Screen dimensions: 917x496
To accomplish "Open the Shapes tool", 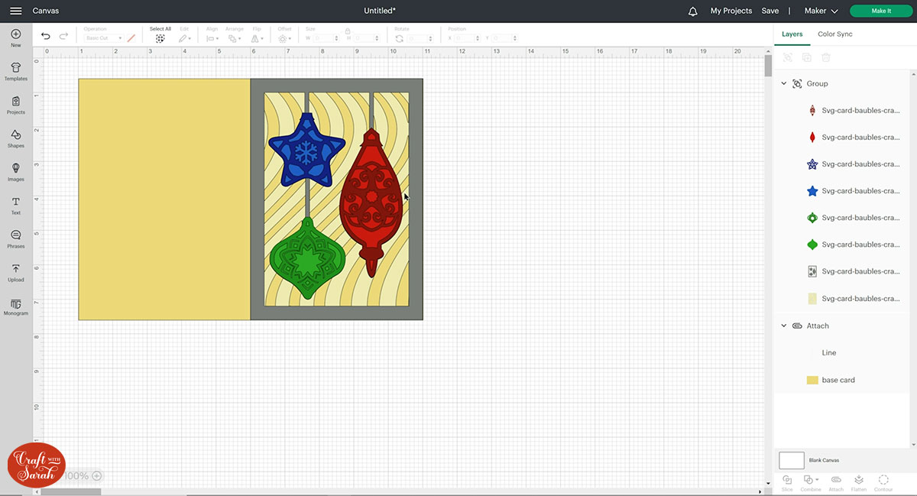I will click(x=15, y=138).
